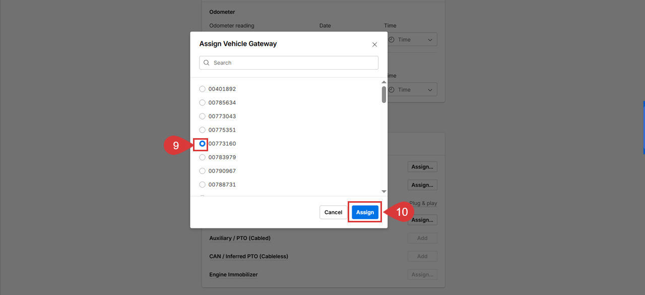This screenshot has width=645, height=295.
Task: Cancel the Assign Vehicle Gateway dialog
Action: click(x=333, y=212)
